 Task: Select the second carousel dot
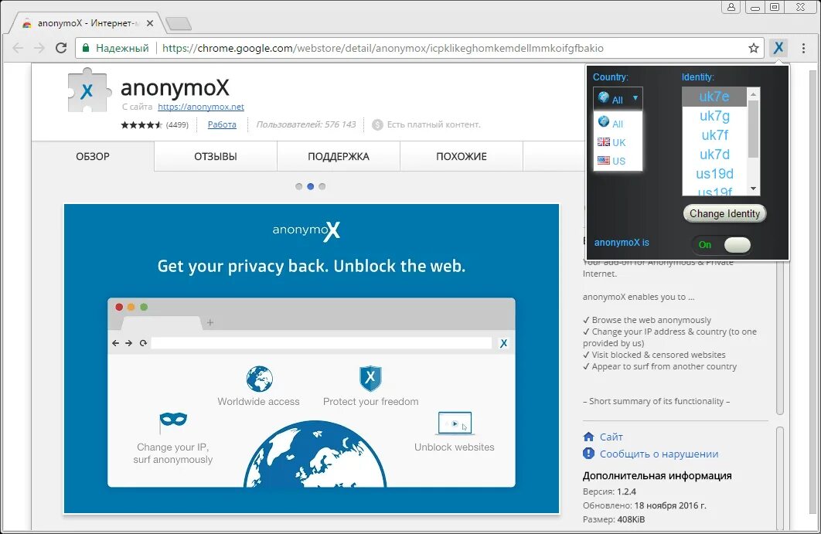coord(311,186)
